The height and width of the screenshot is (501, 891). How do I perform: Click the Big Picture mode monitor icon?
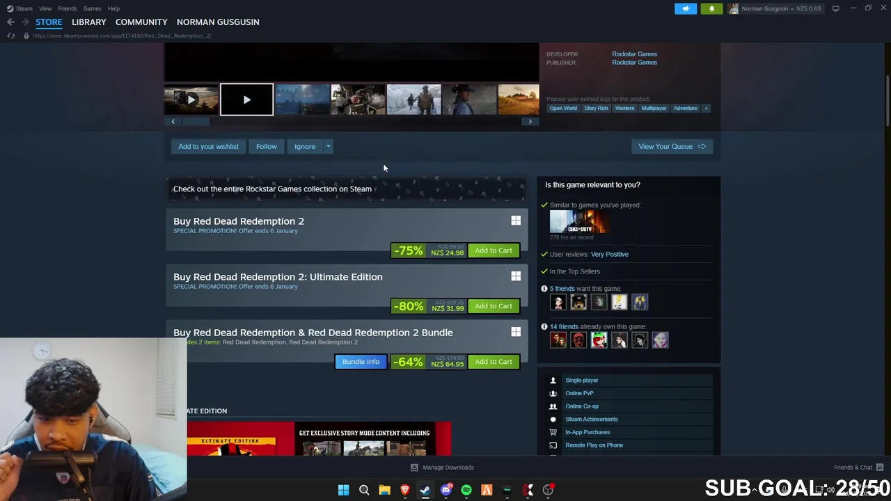click(835, 8)
